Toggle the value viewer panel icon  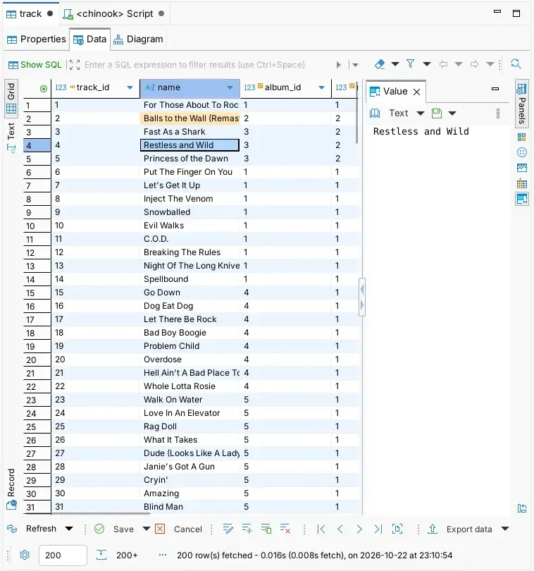pos(522,199)
